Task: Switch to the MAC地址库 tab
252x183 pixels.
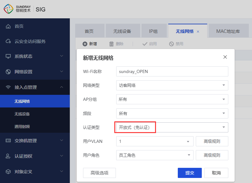Action: 229,31
